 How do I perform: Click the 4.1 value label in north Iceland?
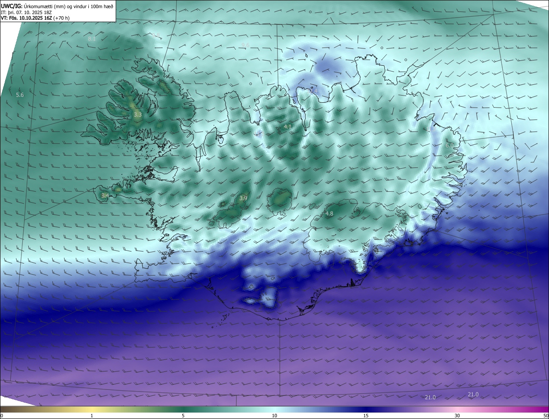pyautogui.click(x=288, y=127)
